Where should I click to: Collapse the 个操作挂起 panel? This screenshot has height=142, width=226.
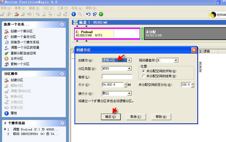coord(62,123)
